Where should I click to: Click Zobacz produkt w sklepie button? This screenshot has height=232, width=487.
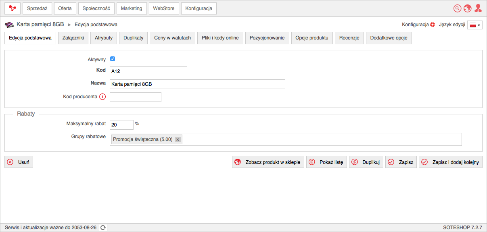268,162
